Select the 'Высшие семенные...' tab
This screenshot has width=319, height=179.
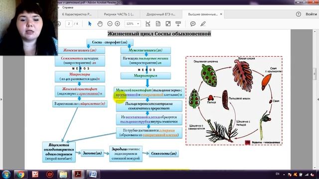(x=203, y=14)
